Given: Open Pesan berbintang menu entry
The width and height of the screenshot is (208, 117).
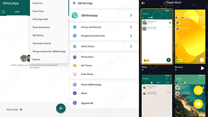Looking at the screenshot, I should [x=41, y=27].
